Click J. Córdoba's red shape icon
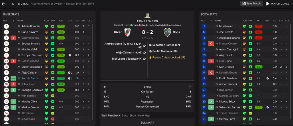This screenshot has width=293, height=126. (x=53, y=119)
